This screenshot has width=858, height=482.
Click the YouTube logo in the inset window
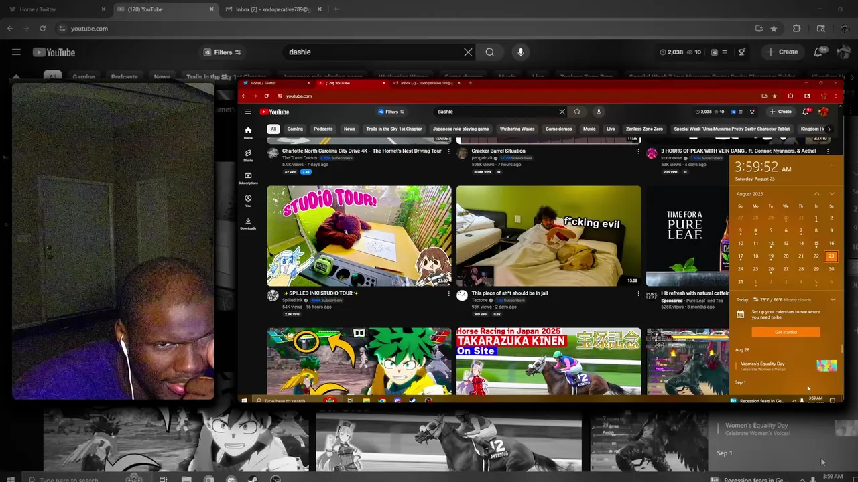pos(275,112)
